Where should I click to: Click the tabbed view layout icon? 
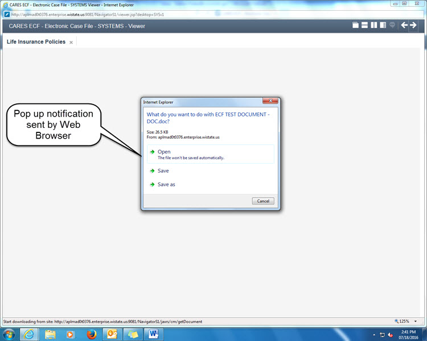[355, 26]
